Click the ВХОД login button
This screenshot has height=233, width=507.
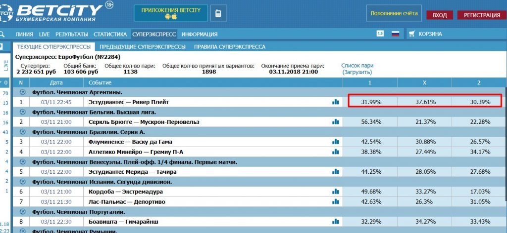(440, 15)
